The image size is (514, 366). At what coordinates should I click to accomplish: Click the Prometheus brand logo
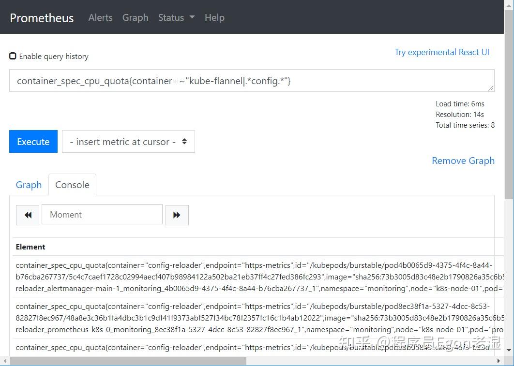(42, 18)
